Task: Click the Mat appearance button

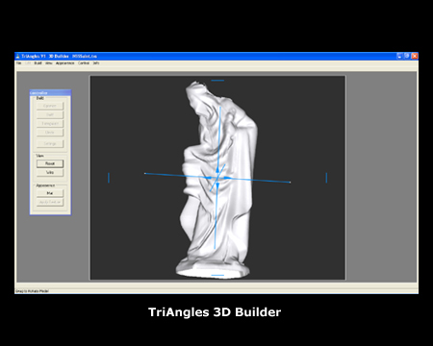Action: click(50, 193)
